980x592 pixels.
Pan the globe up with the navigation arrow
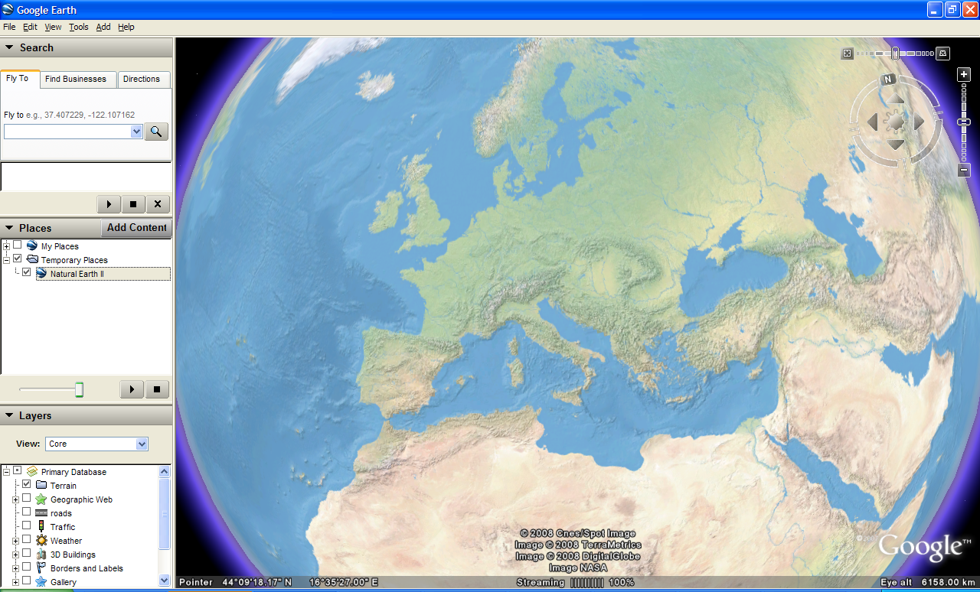895,99
